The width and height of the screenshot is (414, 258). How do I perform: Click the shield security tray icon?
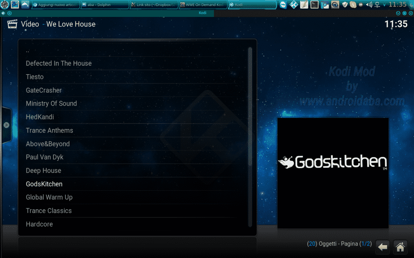[345, 4]
